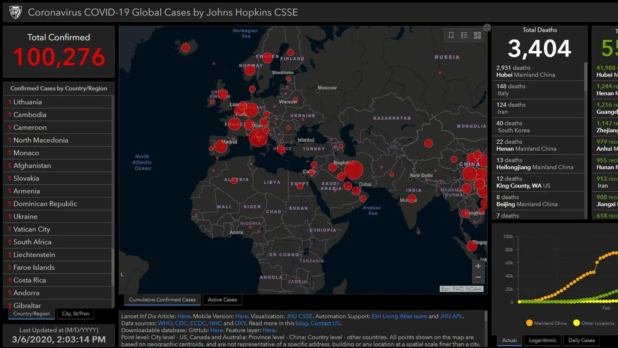
Task: Switch chart to Actual tab
Action: [509, 340]
